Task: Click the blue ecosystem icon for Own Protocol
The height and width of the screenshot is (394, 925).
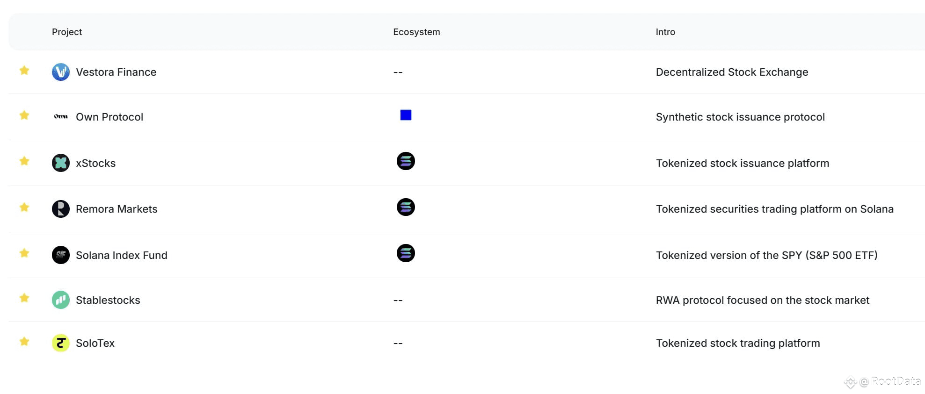Action: (406, 115)
